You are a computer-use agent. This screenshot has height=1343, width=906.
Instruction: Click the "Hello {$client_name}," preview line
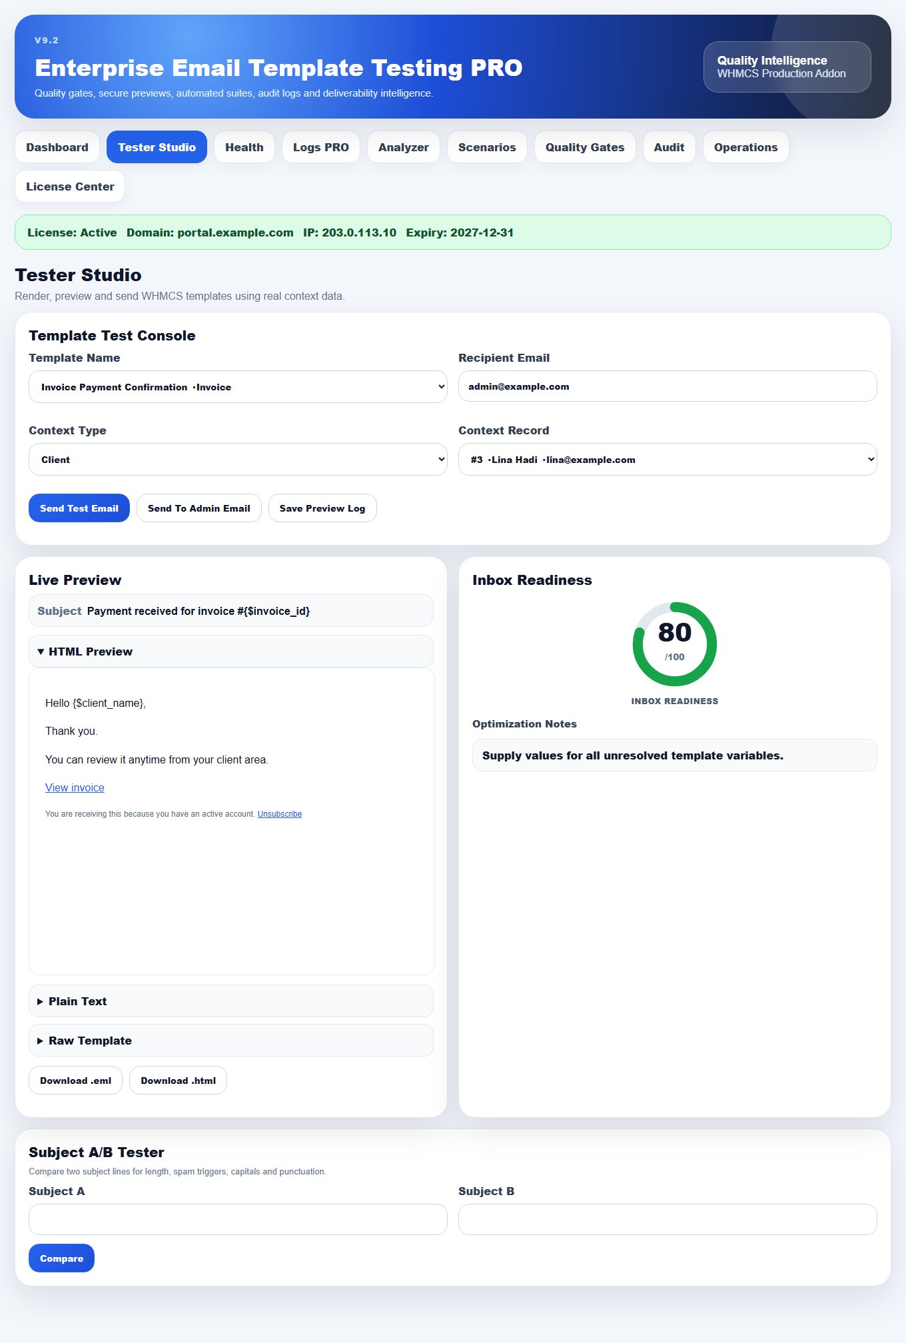95,703
